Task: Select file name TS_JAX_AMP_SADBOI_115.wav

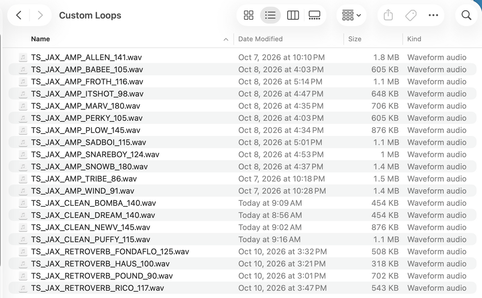Action: tap(88, 142)
